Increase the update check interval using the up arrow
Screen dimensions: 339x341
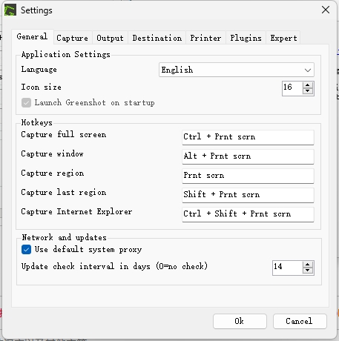(307, 265)
